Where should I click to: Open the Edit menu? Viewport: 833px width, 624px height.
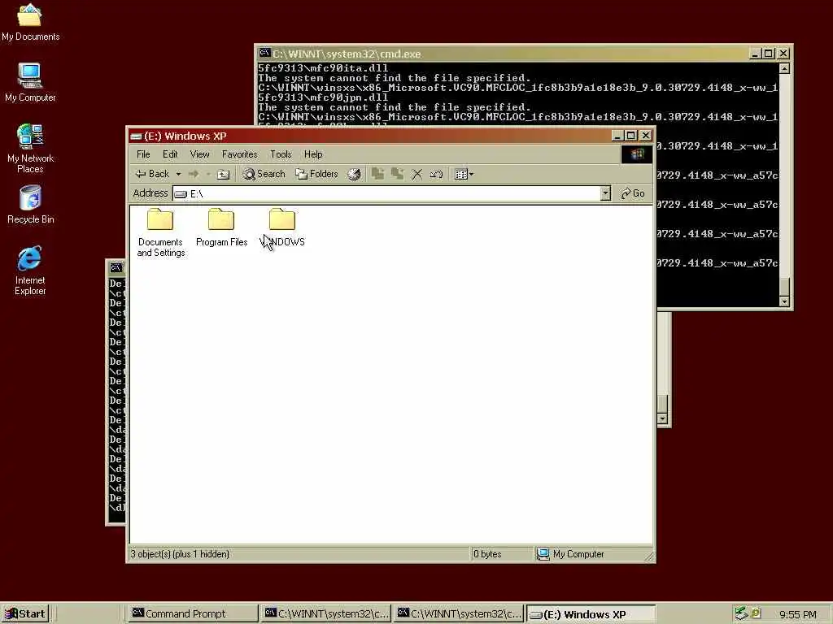pos(170,154)
